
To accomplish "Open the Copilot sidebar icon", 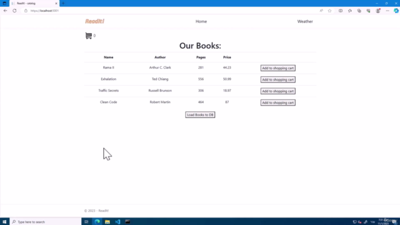I will [396, 11].
